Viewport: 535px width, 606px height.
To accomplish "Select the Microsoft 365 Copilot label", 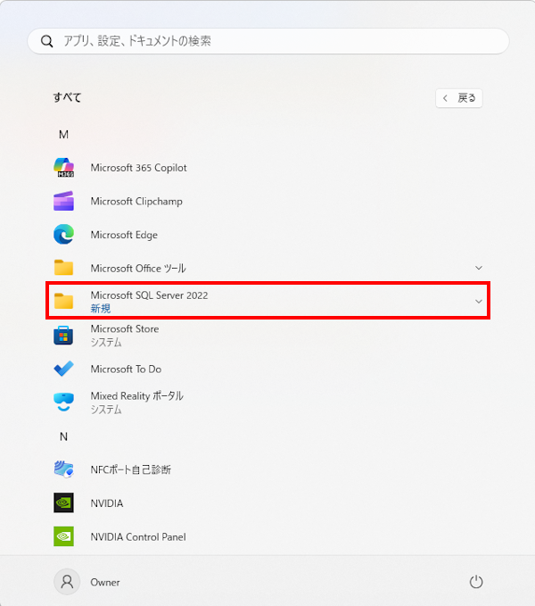I will click(x=138, y=168).
